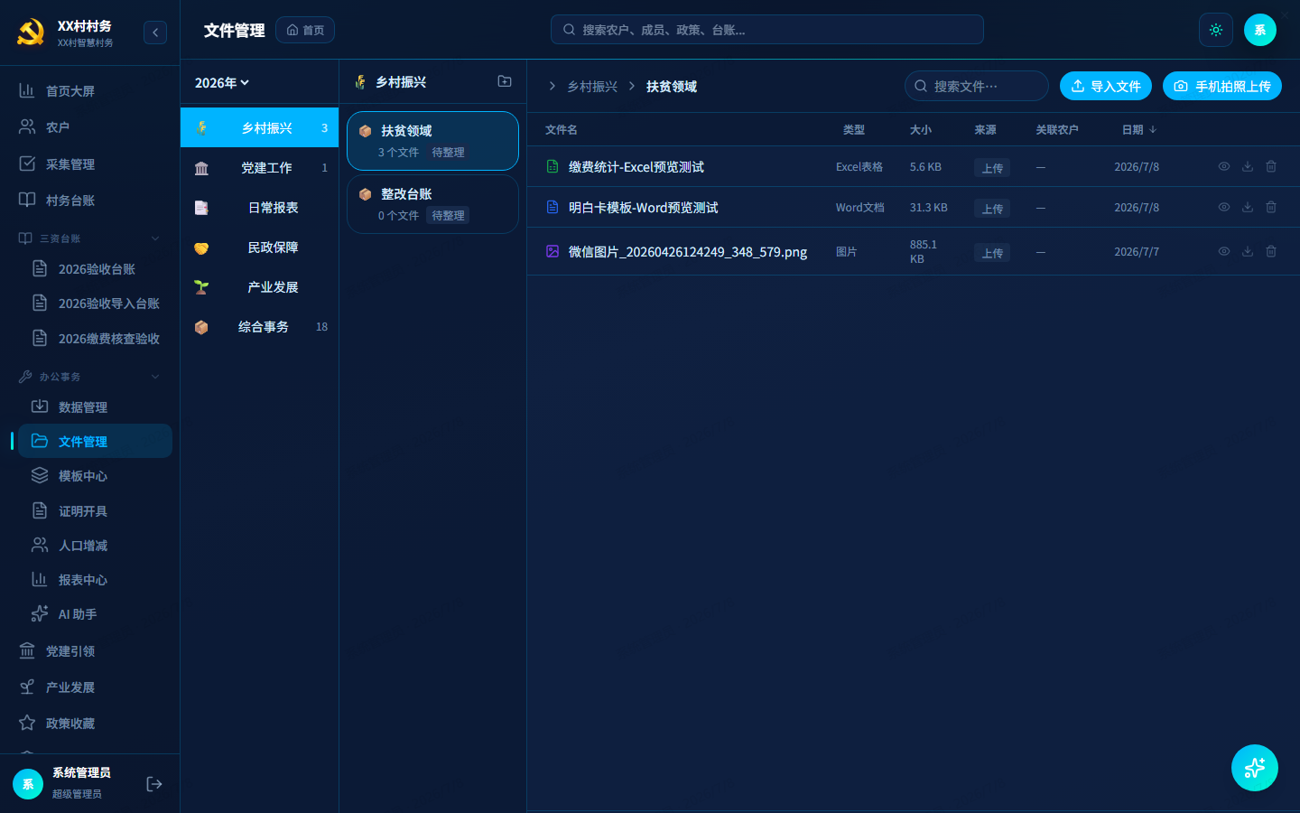Open 微信图片_20260426124249_348_579.png
The height and width of the screenshot is (813, 1300).
pyautogui.click(x=688, y=252)
